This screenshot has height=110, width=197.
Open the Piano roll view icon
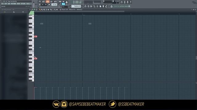[91, 6]
